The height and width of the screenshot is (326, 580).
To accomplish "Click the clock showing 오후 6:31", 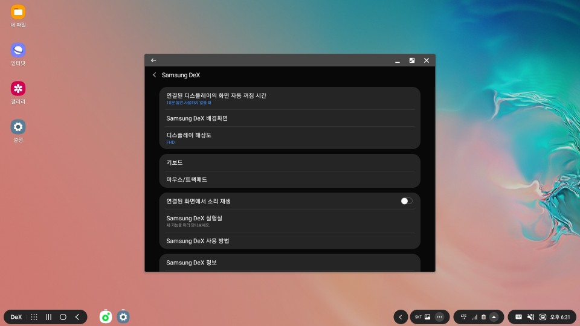I will (560, 317).
